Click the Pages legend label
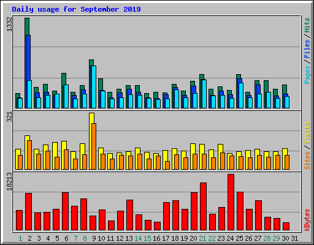 click(307, 75)
